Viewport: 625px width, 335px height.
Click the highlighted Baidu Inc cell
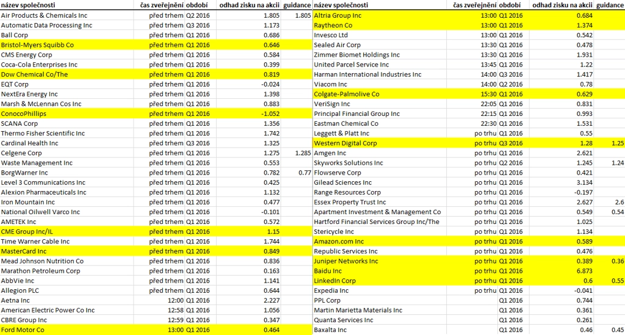click(x=380, y=271)
